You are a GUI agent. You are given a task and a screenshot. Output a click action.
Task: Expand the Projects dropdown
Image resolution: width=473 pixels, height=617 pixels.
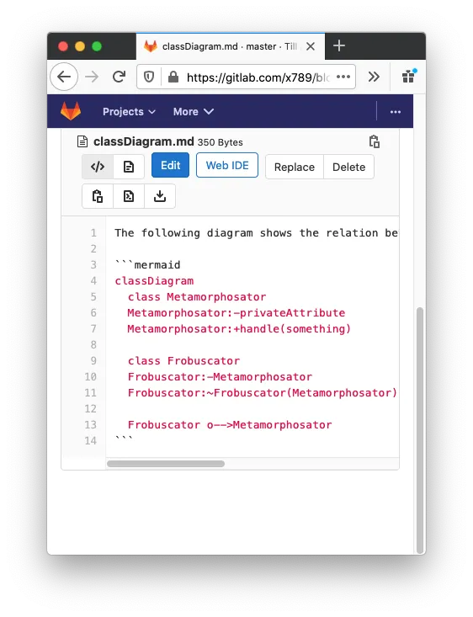pyautogui.click(x=129, y=112)
